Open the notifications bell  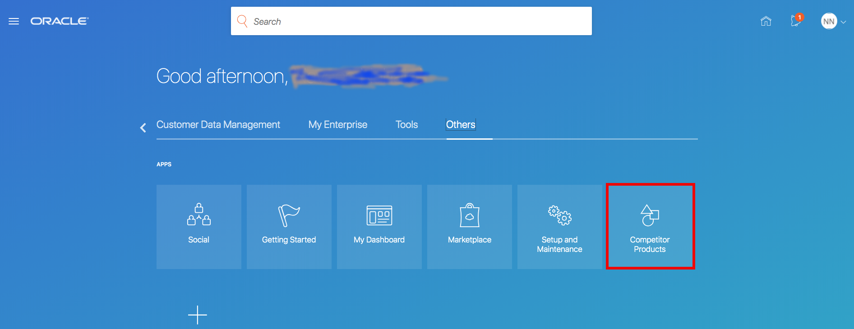coord(796,21)
